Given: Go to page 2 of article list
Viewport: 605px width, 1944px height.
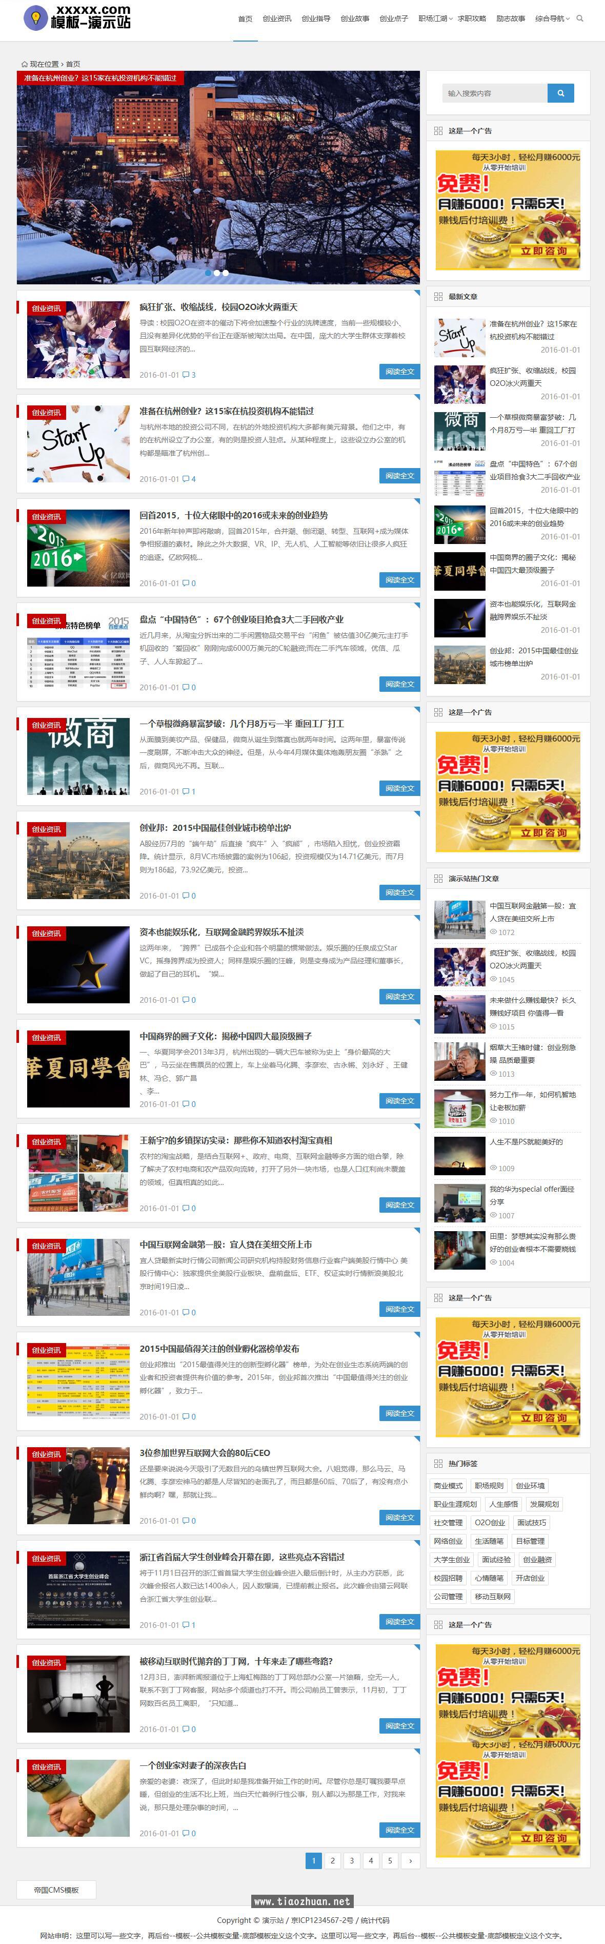Looking at the screenshot, I should pos(333,1861).
